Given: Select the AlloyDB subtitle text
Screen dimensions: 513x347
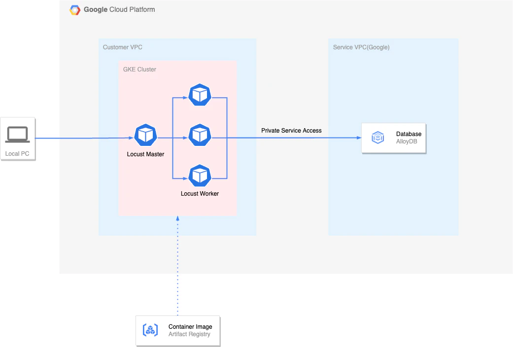Looking at the screenshot, I should coord(407,141).
